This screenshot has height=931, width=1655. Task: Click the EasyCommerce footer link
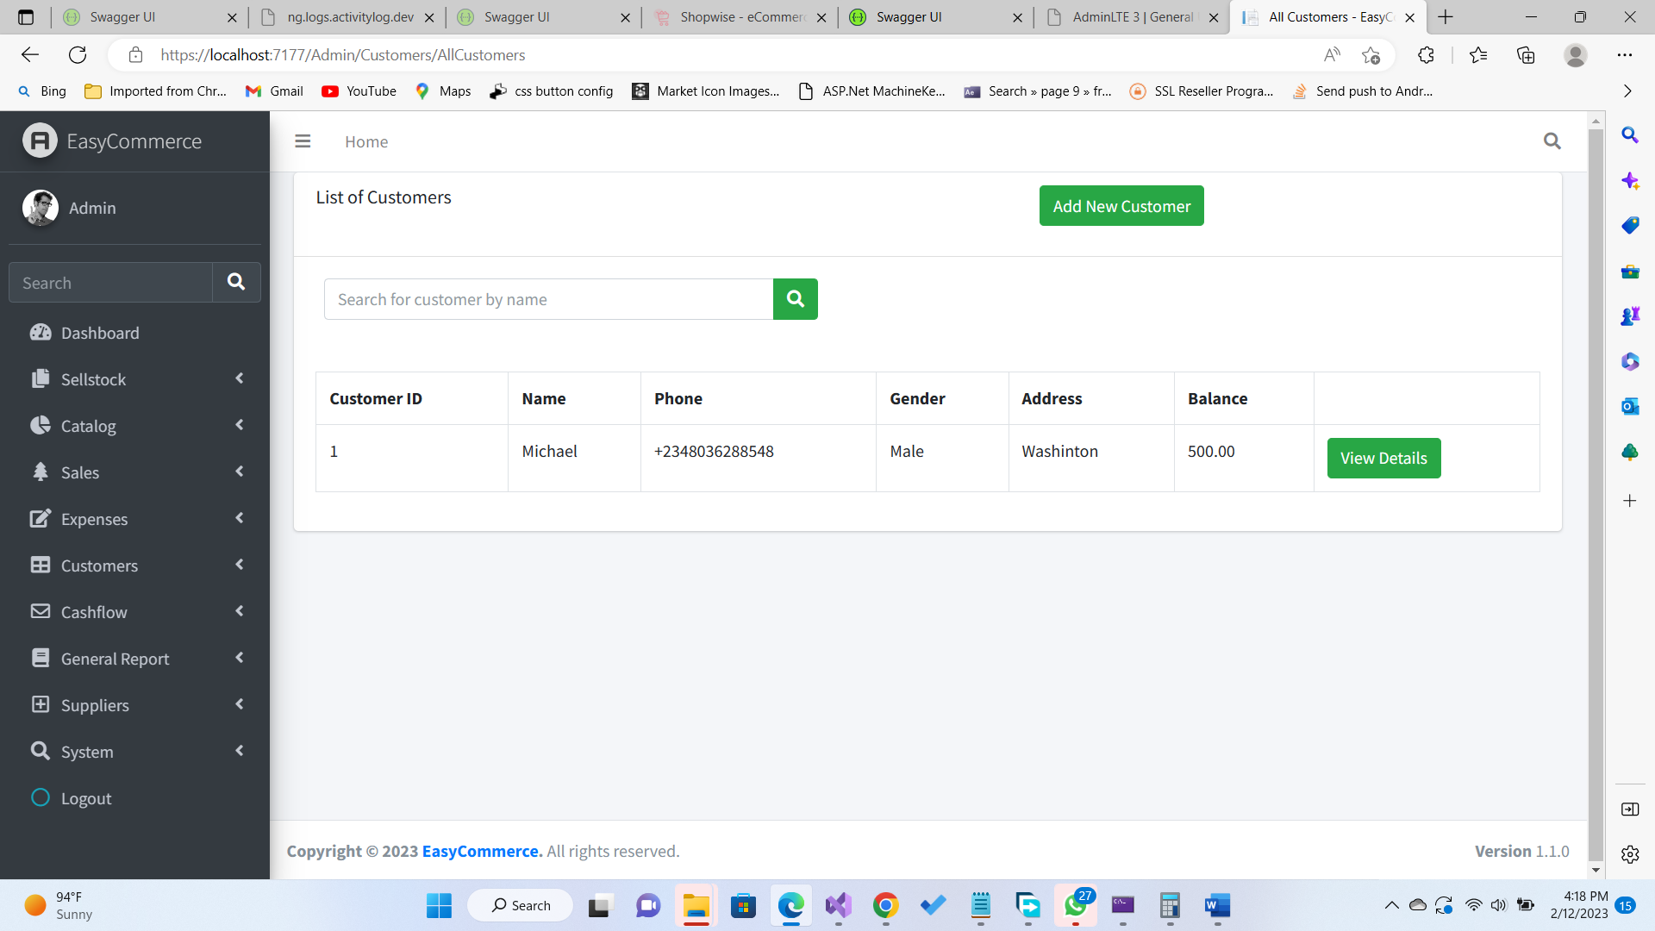point(482,851)
